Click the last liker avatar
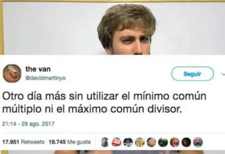The image size is (225, 154). (198, 142)
